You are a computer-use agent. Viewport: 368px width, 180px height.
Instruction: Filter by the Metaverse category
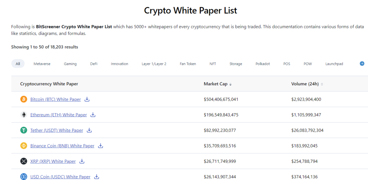tap(42, 64)
